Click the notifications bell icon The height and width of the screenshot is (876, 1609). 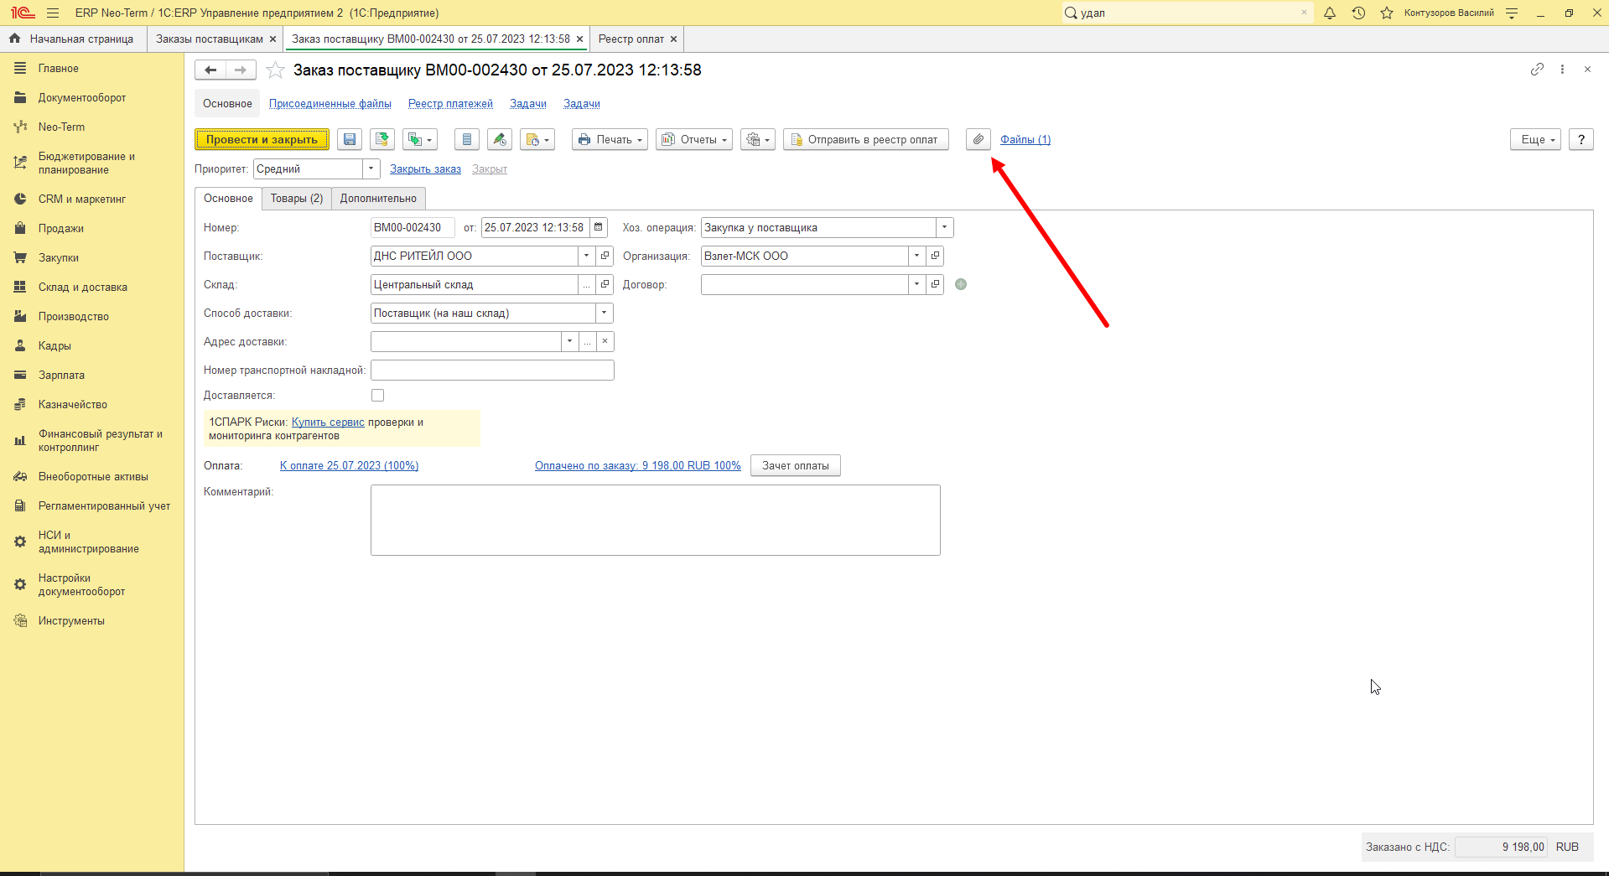click(x=1330, y=13)
